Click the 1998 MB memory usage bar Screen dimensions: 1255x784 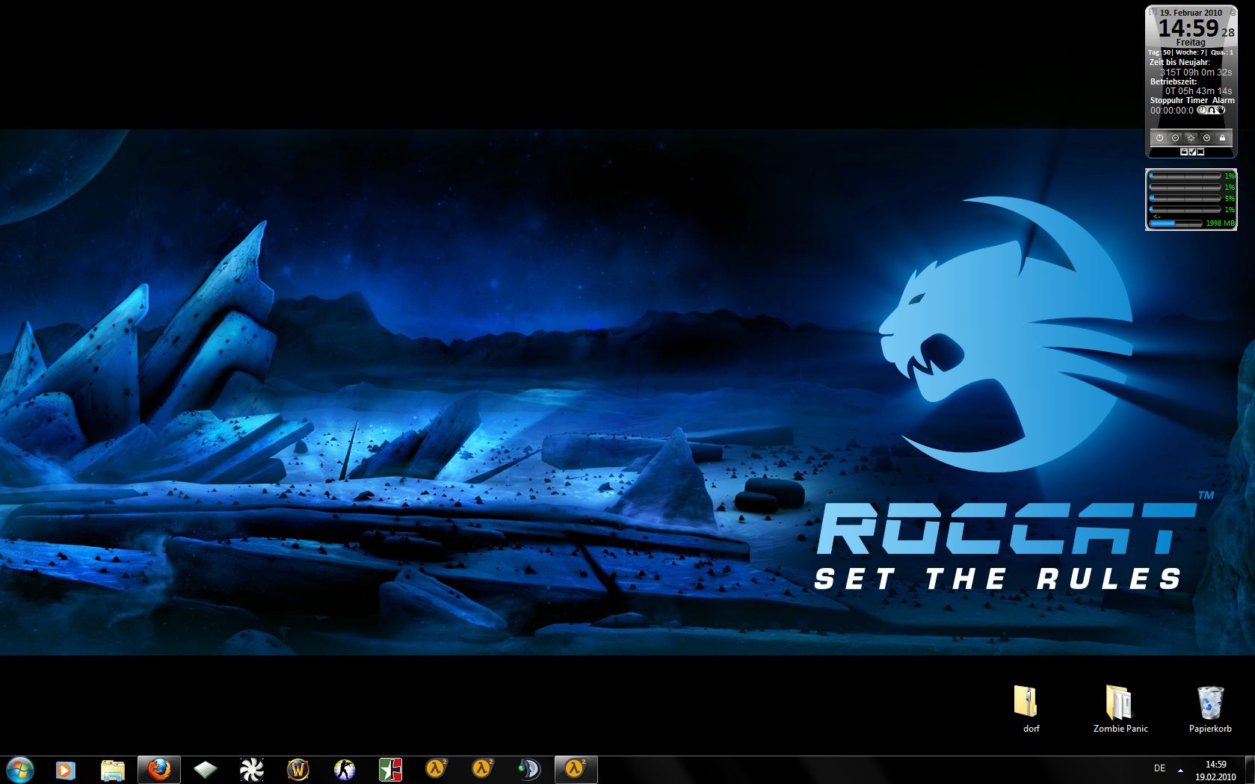coord(1177,223)
